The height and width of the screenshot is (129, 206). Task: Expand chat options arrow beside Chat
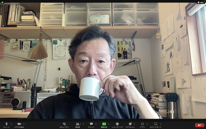pos(96,124)
